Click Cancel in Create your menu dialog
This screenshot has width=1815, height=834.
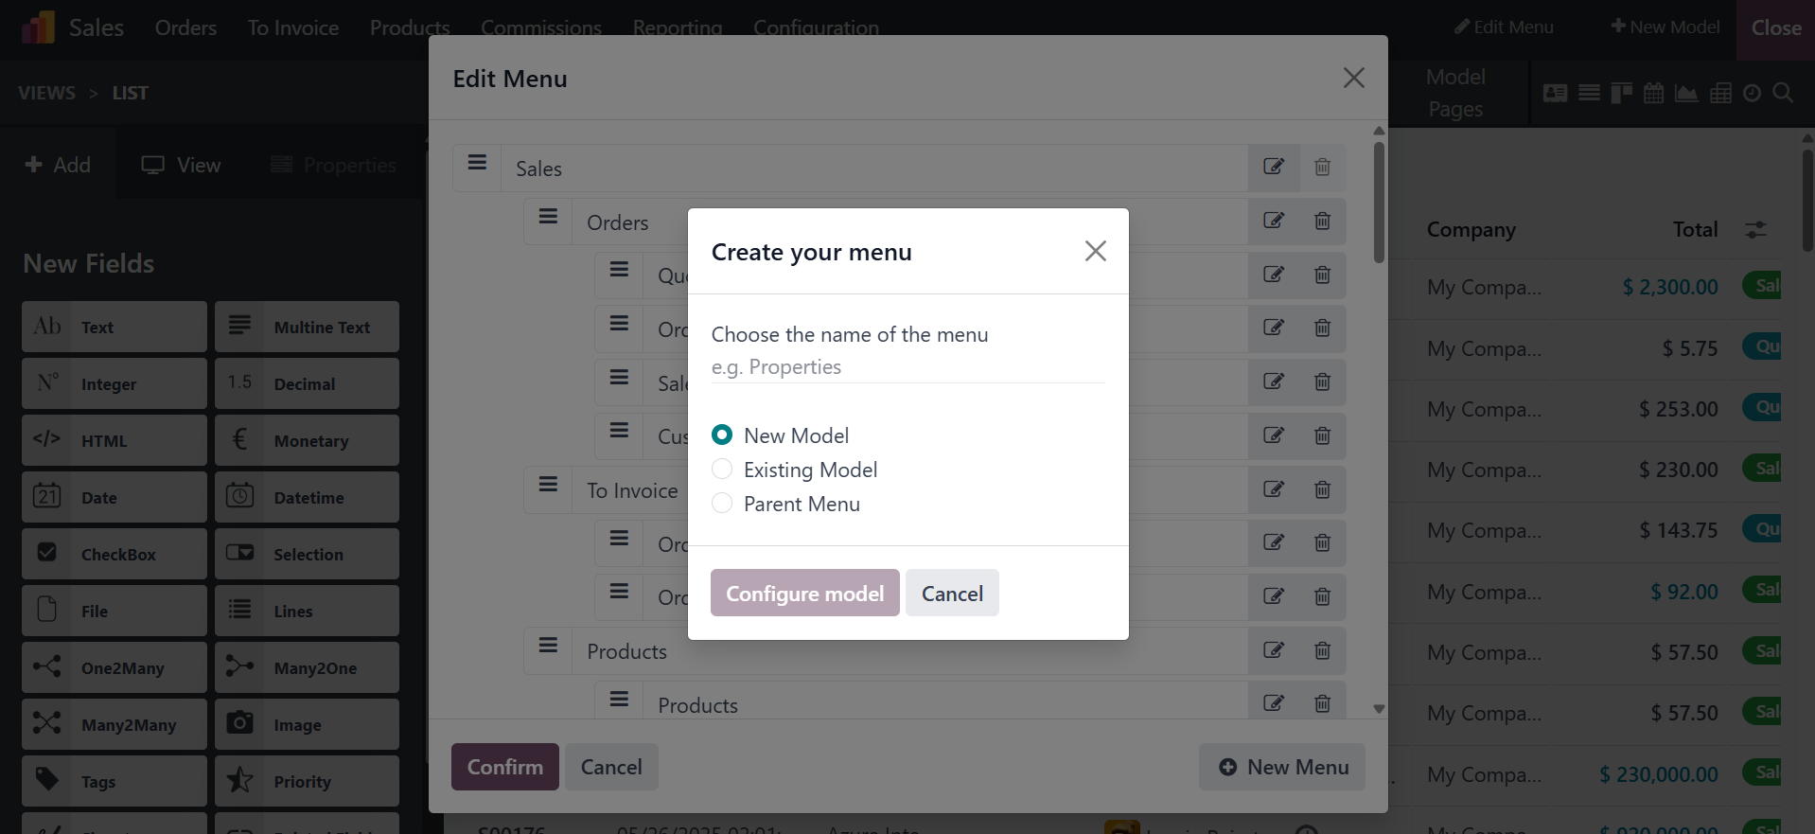[952, 594]
